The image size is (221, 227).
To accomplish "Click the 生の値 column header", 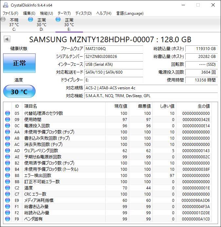I will pos(194,106).
